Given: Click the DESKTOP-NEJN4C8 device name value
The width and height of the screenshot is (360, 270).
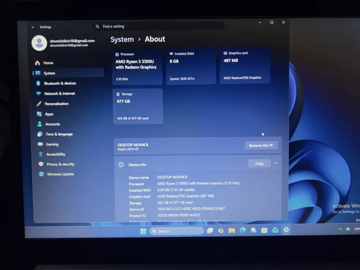Looking at the screenshot, I should click(172, 177).
